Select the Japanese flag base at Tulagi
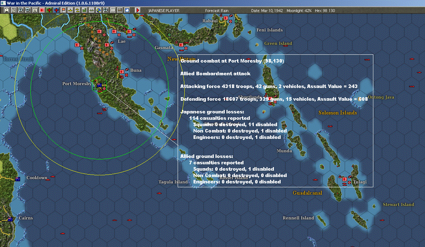 345,180
